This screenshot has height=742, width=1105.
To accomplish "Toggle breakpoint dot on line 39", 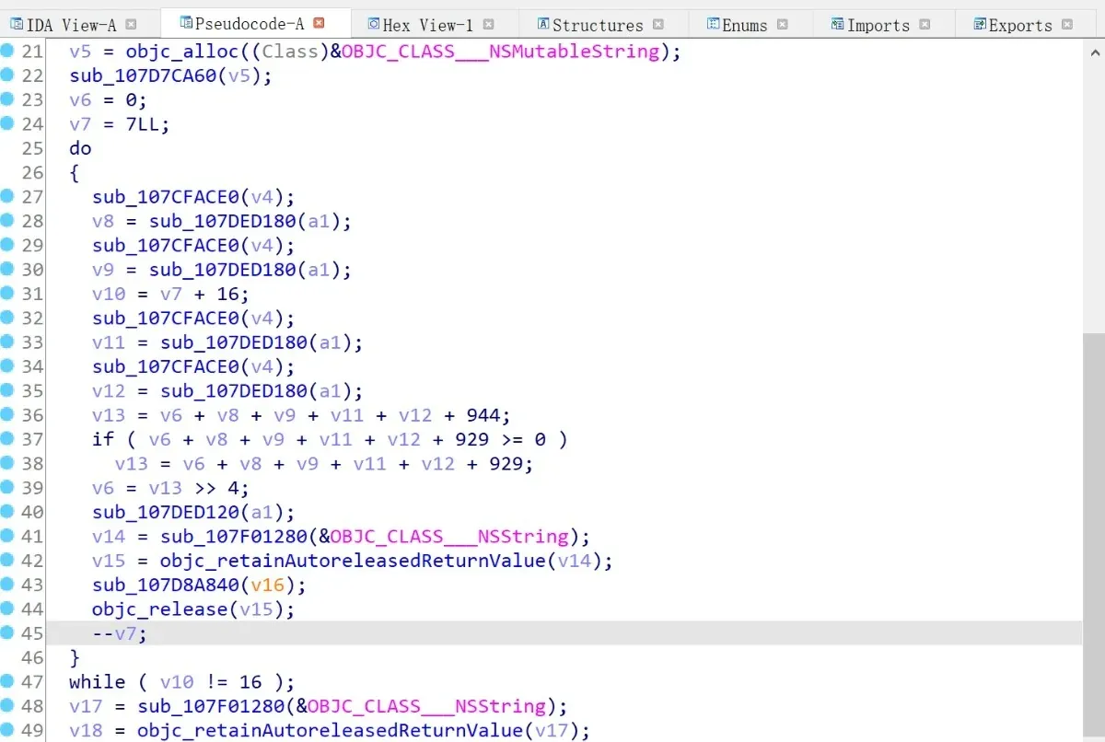I will (x=8, y=487).
